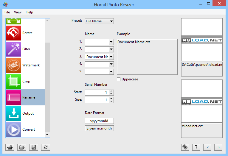Click the Size serial number field

(97, 100)
